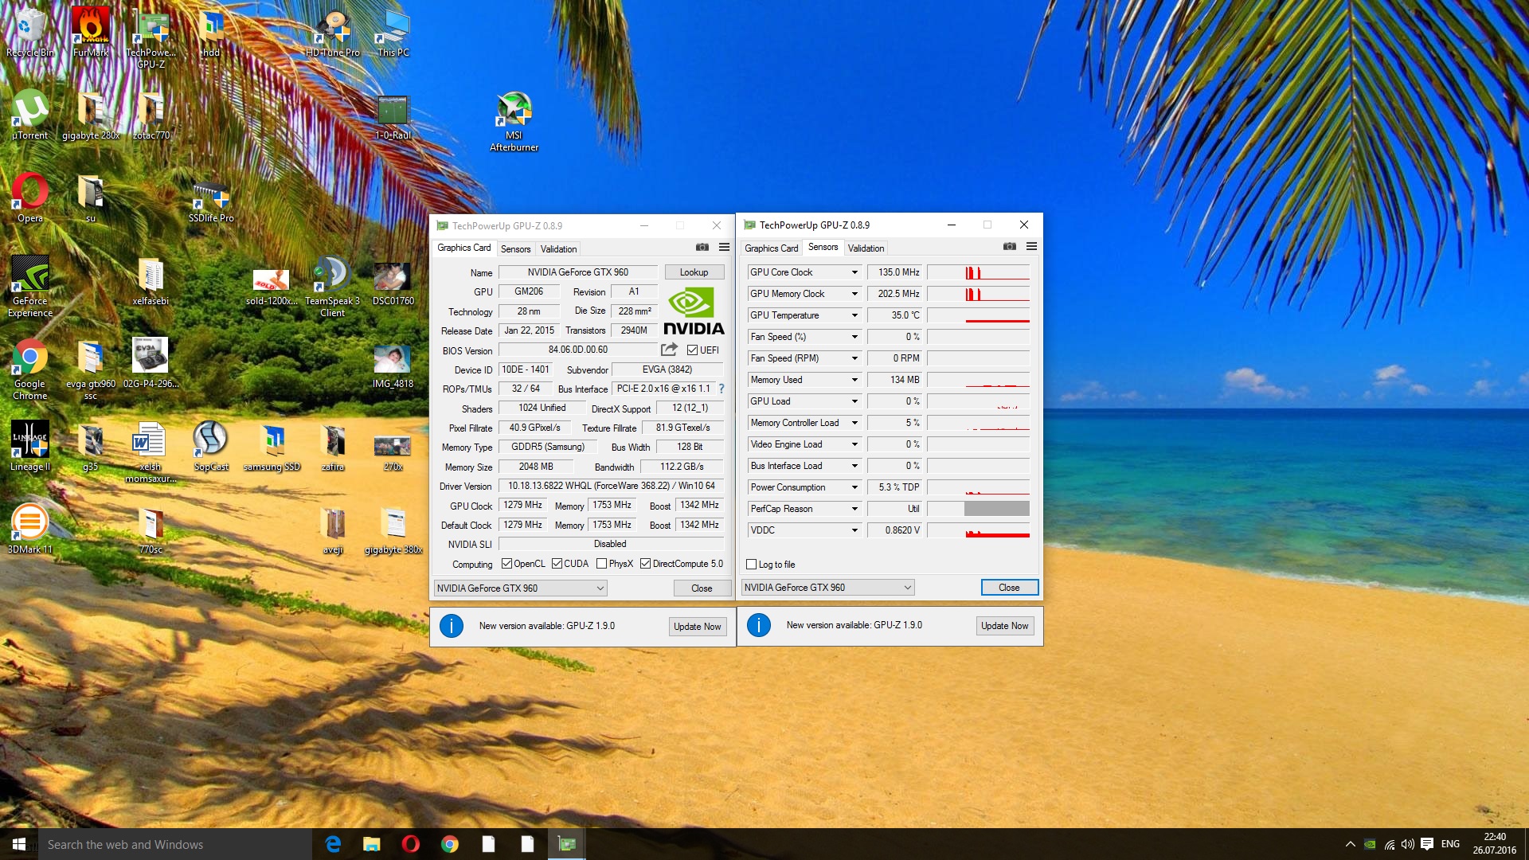Click Update Now in the right notification
Viewport: 1529px width, 860px height.
click(x=1004, y=626)
